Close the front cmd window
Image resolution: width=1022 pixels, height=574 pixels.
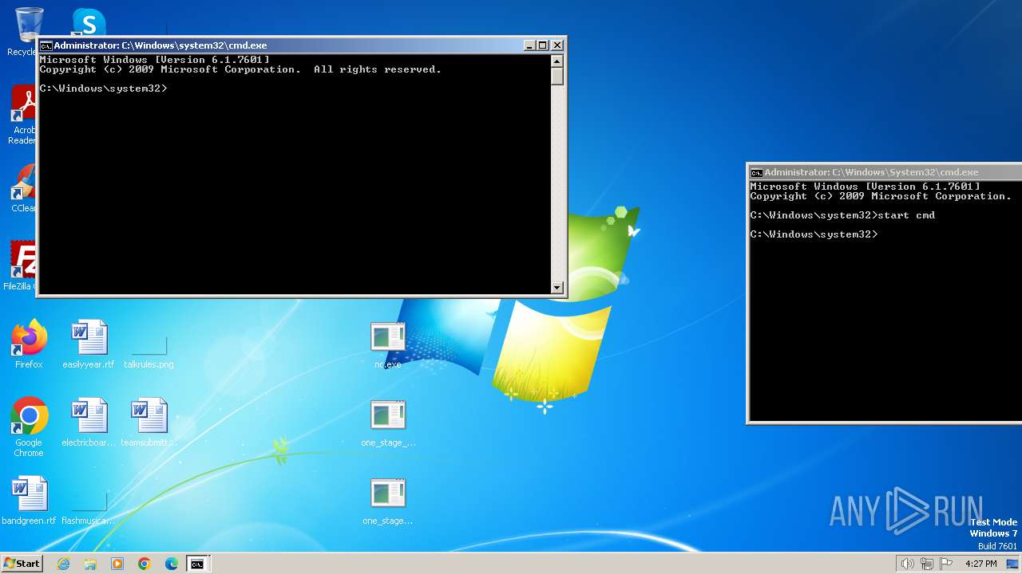click(x=557, y=45)
